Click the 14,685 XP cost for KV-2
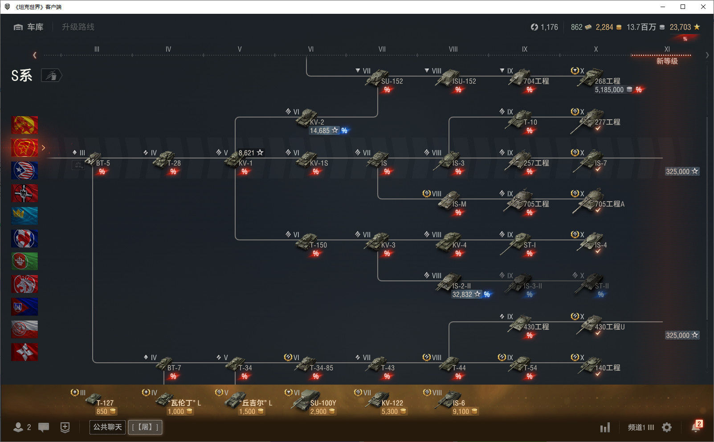 [x=324, y=131]
